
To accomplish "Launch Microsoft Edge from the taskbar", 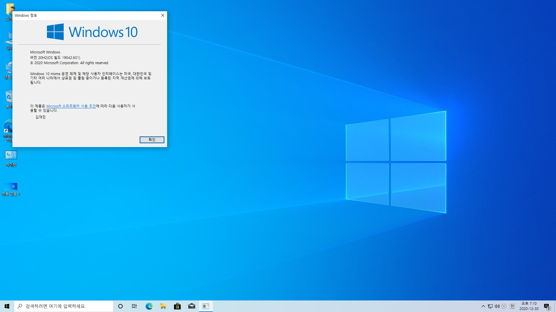I will pos(149,306).
